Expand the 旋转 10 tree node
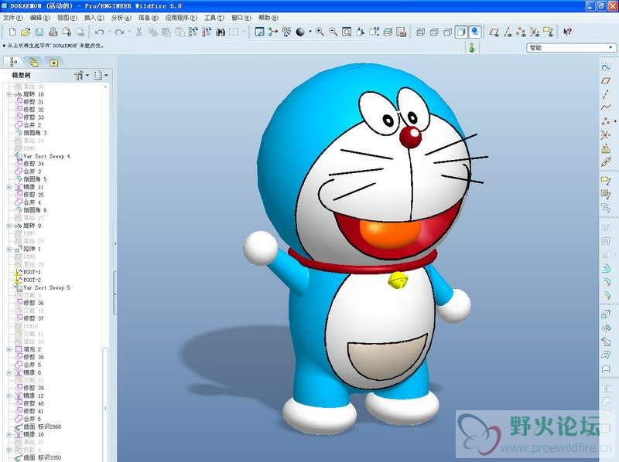 pos(9,94)
